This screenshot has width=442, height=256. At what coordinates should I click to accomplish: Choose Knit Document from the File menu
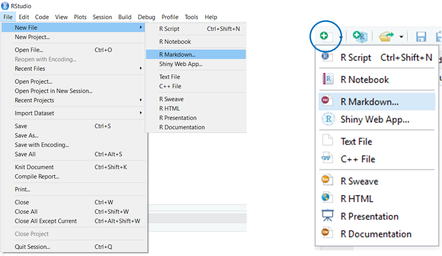34,167
